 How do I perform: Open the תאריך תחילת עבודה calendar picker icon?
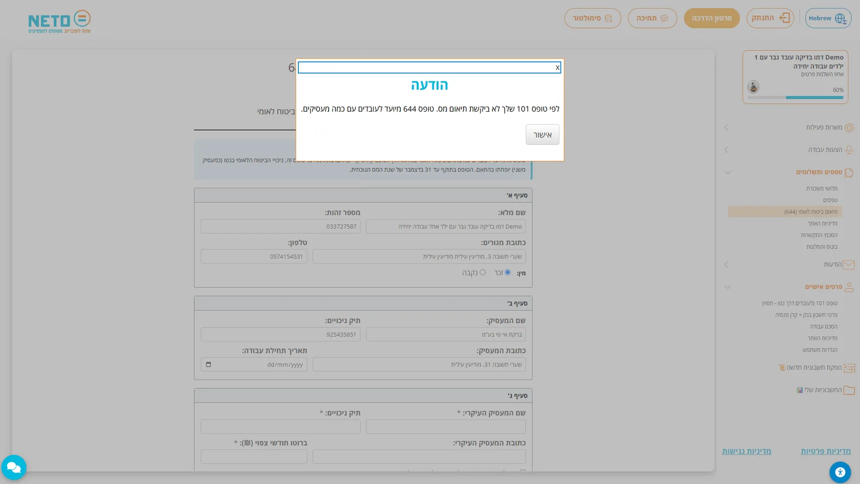click(208, 365)
